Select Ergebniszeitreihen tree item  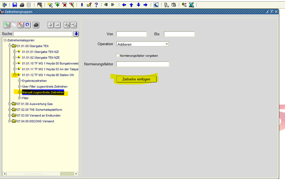coord(34,81)
